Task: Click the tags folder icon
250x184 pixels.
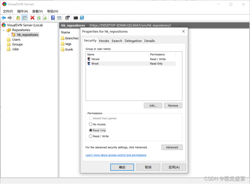Action: [63, 44]
